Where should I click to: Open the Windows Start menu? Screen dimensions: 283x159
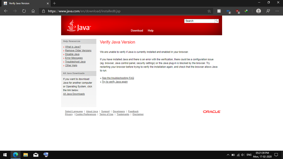pyautogui.click(x=5, y=155)
